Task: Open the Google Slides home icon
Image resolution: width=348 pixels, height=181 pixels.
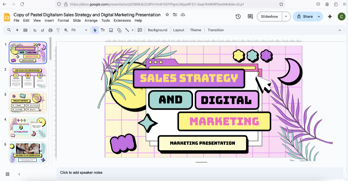Action: coord(7,17)
